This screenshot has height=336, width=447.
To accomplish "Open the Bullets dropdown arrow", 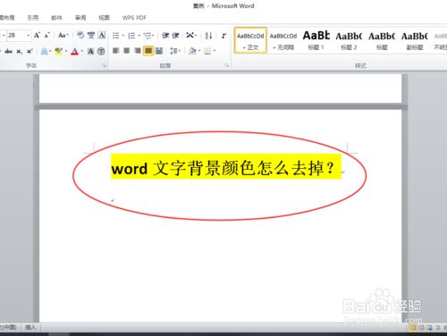I will (x=123, y=36).
